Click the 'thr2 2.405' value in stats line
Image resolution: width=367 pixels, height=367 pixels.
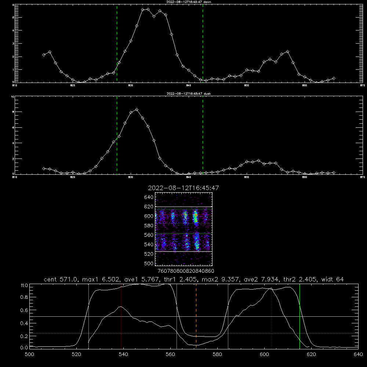pos(300,279)
